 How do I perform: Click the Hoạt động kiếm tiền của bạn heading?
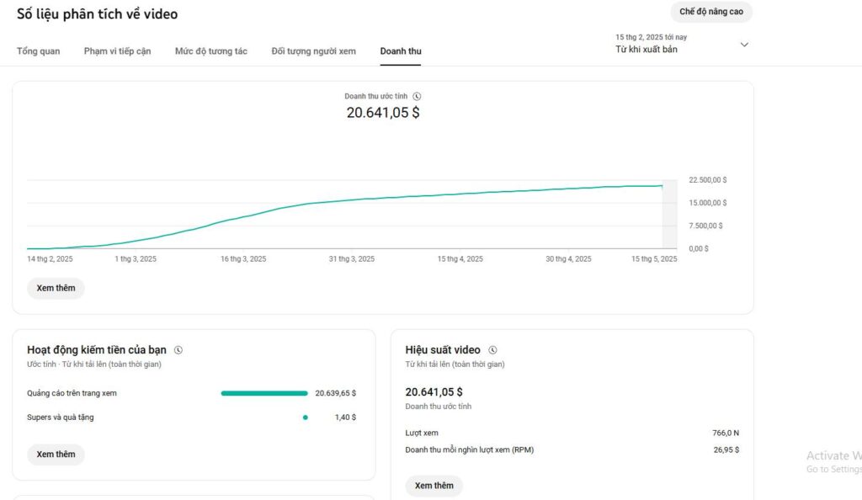[97, 350]
